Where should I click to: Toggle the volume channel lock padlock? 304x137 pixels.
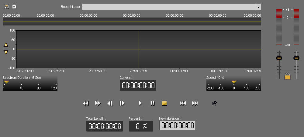287,76
